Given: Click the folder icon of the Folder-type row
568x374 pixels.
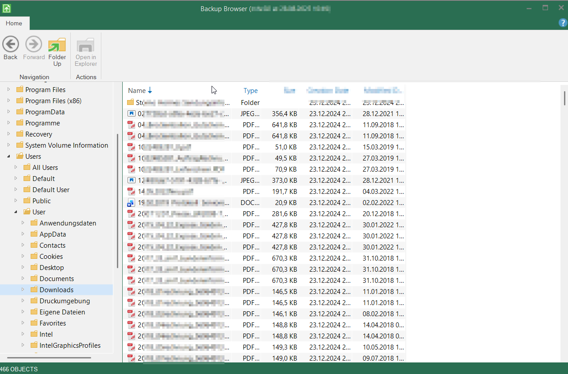Looking at the screenshot, I should click(x=131, y=102).
